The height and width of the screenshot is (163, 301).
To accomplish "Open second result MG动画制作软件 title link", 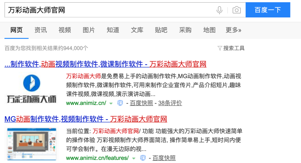I will [x=86, y=119].
